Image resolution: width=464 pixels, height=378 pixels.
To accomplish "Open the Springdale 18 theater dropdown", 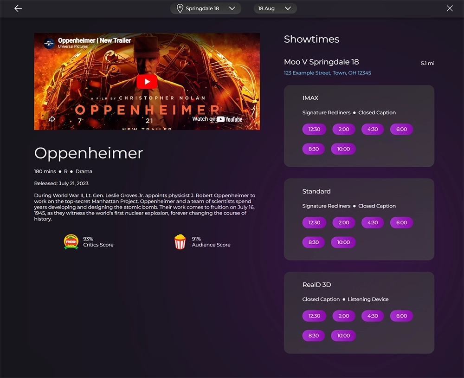I will 206,8.
